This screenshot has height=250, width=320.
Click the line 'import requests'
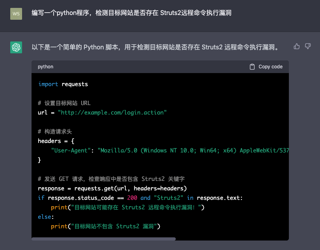tap(63, 84)
